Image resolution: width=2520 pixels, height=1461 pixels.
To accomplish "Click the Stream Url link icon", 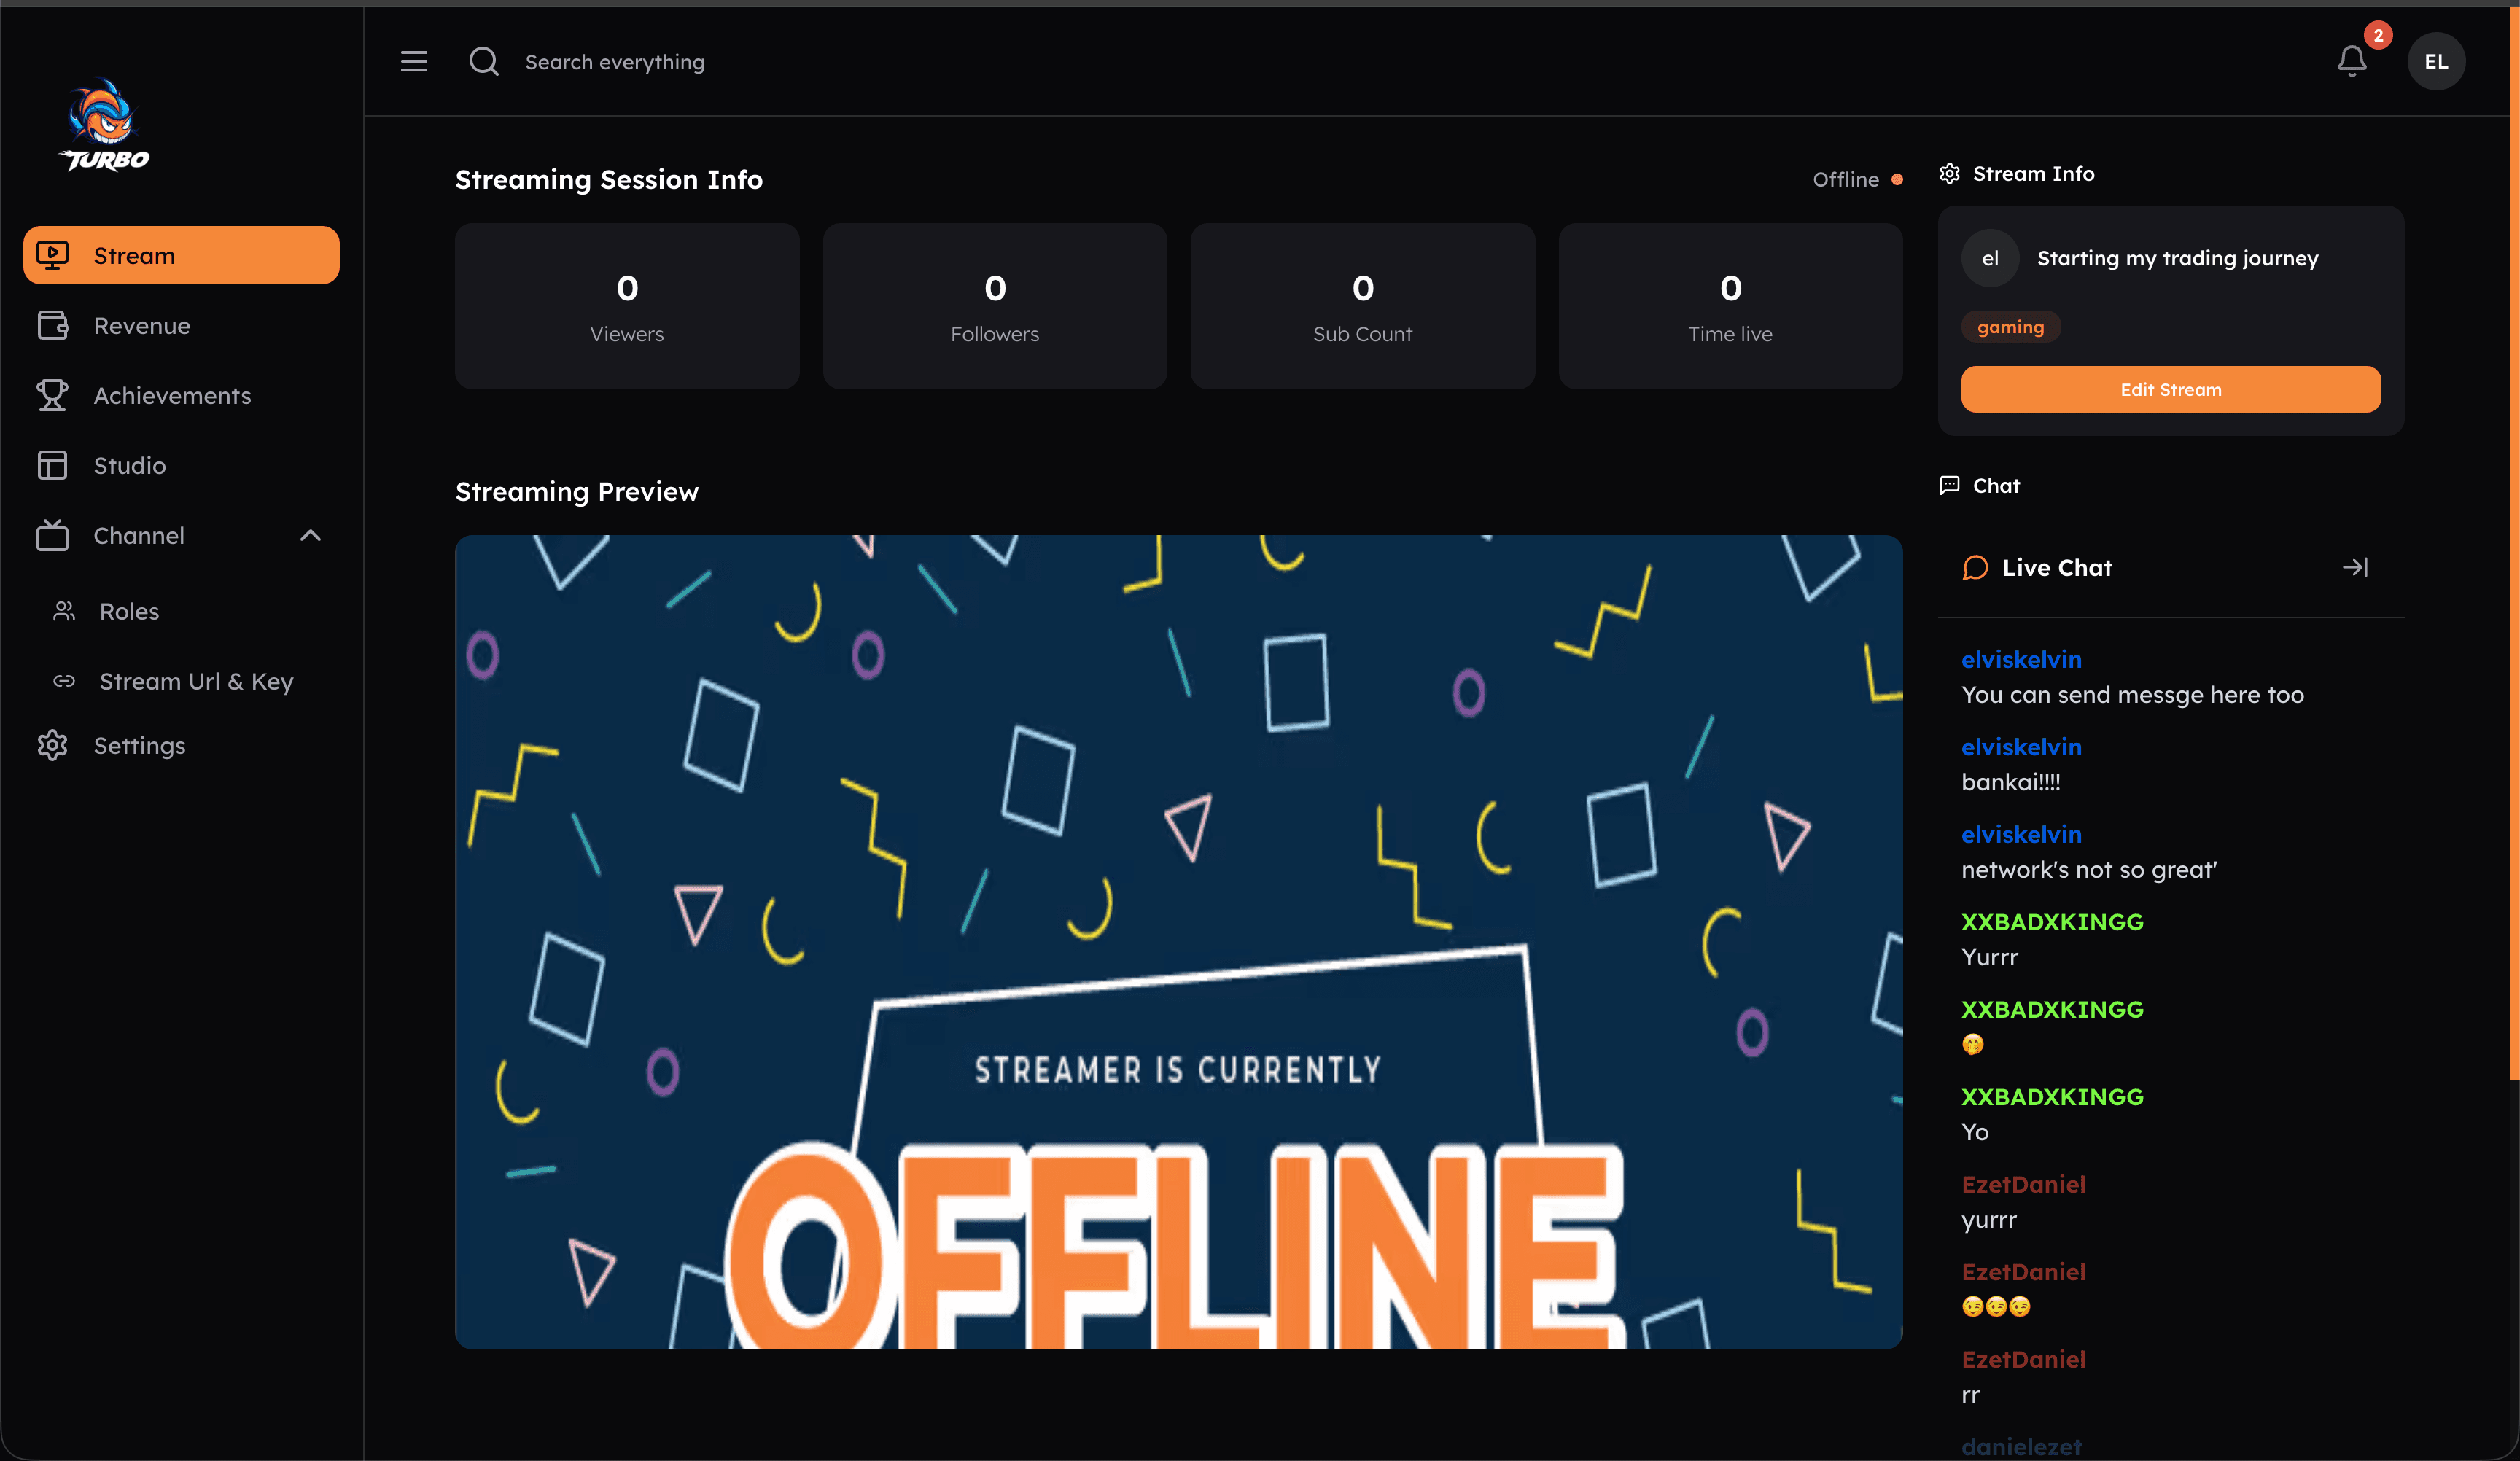I will click(x=64, y=681).
